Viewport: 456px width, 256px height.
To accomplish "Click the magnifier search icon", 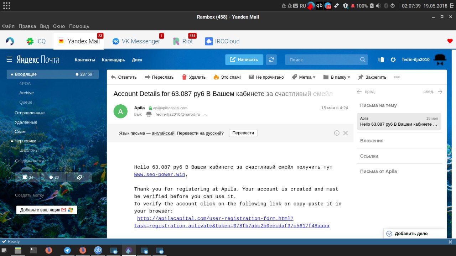I will pos(363,60).
